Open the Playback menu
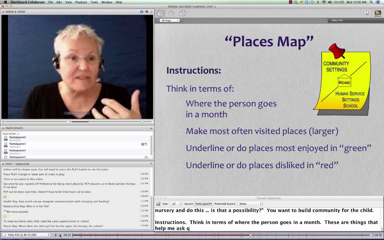Screen dimensions: 384x240 point(81,2)
